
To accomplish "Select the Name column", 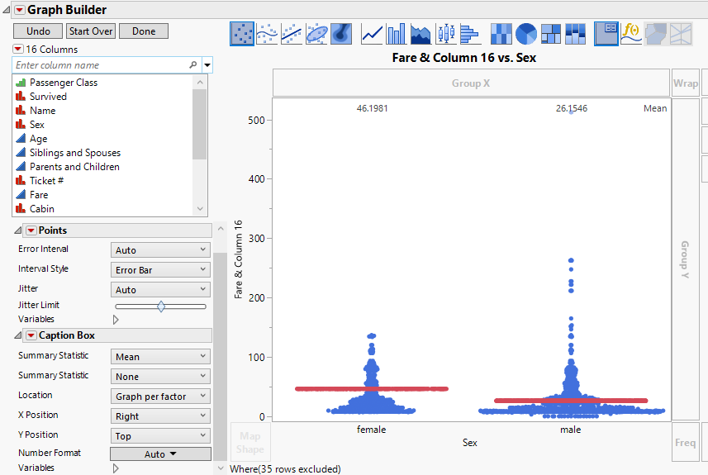I will (42, 111).
